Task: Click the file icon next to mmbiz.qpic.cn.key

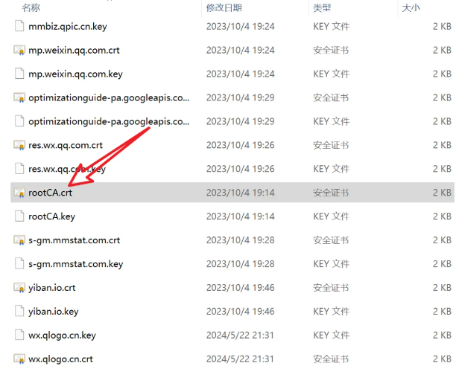Action: point(19,26)
